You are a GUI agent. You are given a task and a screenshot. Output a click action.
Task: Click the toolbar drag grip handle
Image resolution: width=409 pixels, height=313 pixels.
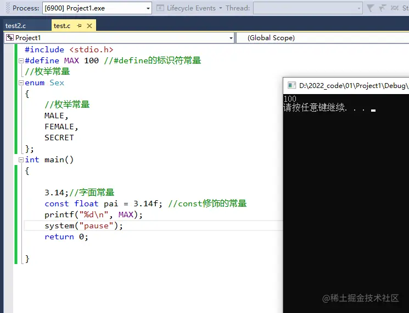click(x=8, y=8)
